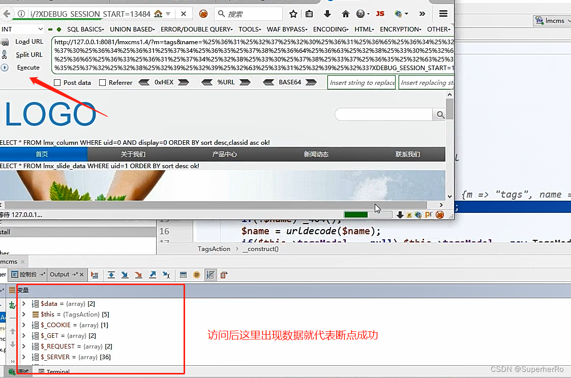
Task: Click the 首页 home navigation link
Action: 42,154
